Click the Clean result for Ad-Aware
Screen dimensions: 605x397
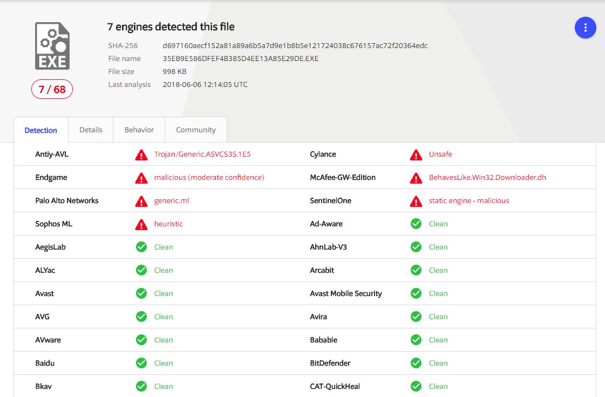[438, 224]
